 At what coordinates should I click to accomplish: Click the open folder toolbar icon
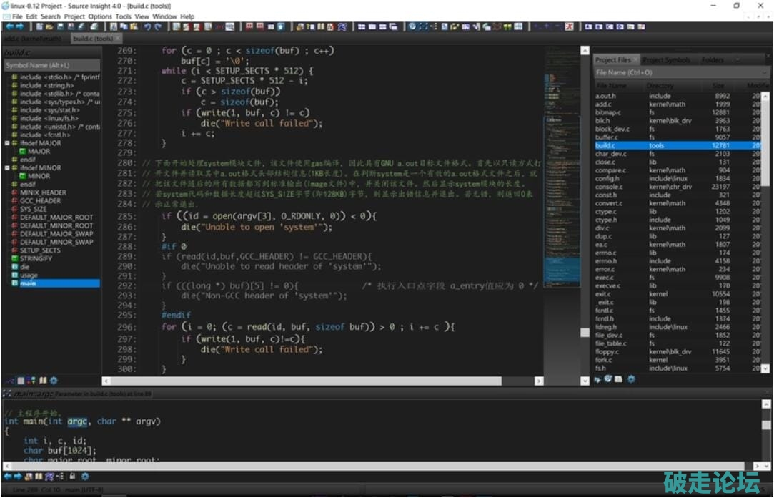(49, 26)
